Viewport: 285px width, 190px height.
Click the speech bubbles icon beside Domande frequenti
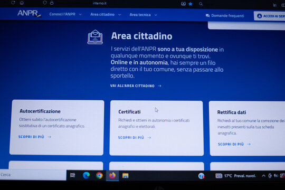(207, 16)
